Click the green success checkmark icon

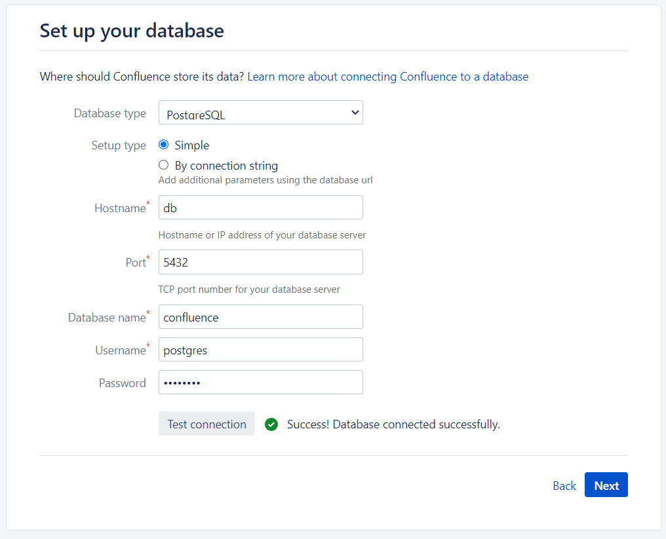click(x=271, y=424)
